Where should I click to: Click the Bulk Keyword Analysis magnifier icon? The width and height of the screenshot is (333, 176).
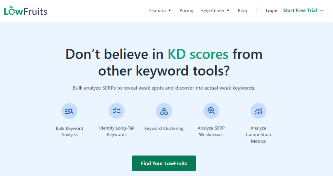(x=69, y=111)
